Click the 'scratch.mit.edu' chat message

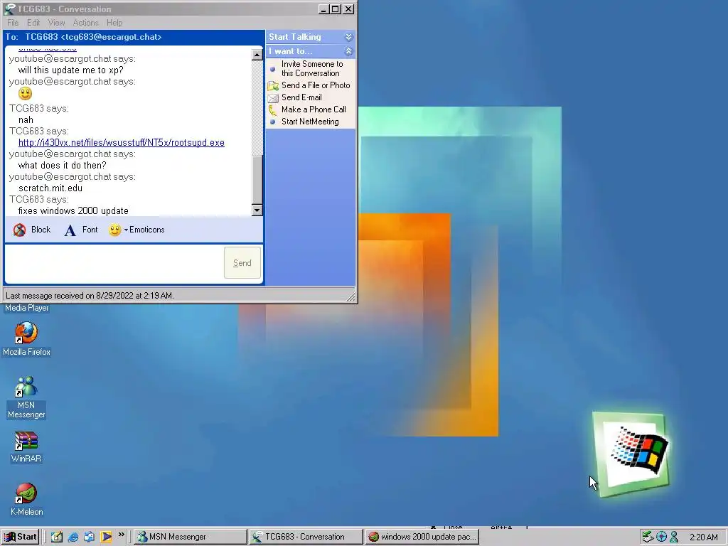pos(50,188)
